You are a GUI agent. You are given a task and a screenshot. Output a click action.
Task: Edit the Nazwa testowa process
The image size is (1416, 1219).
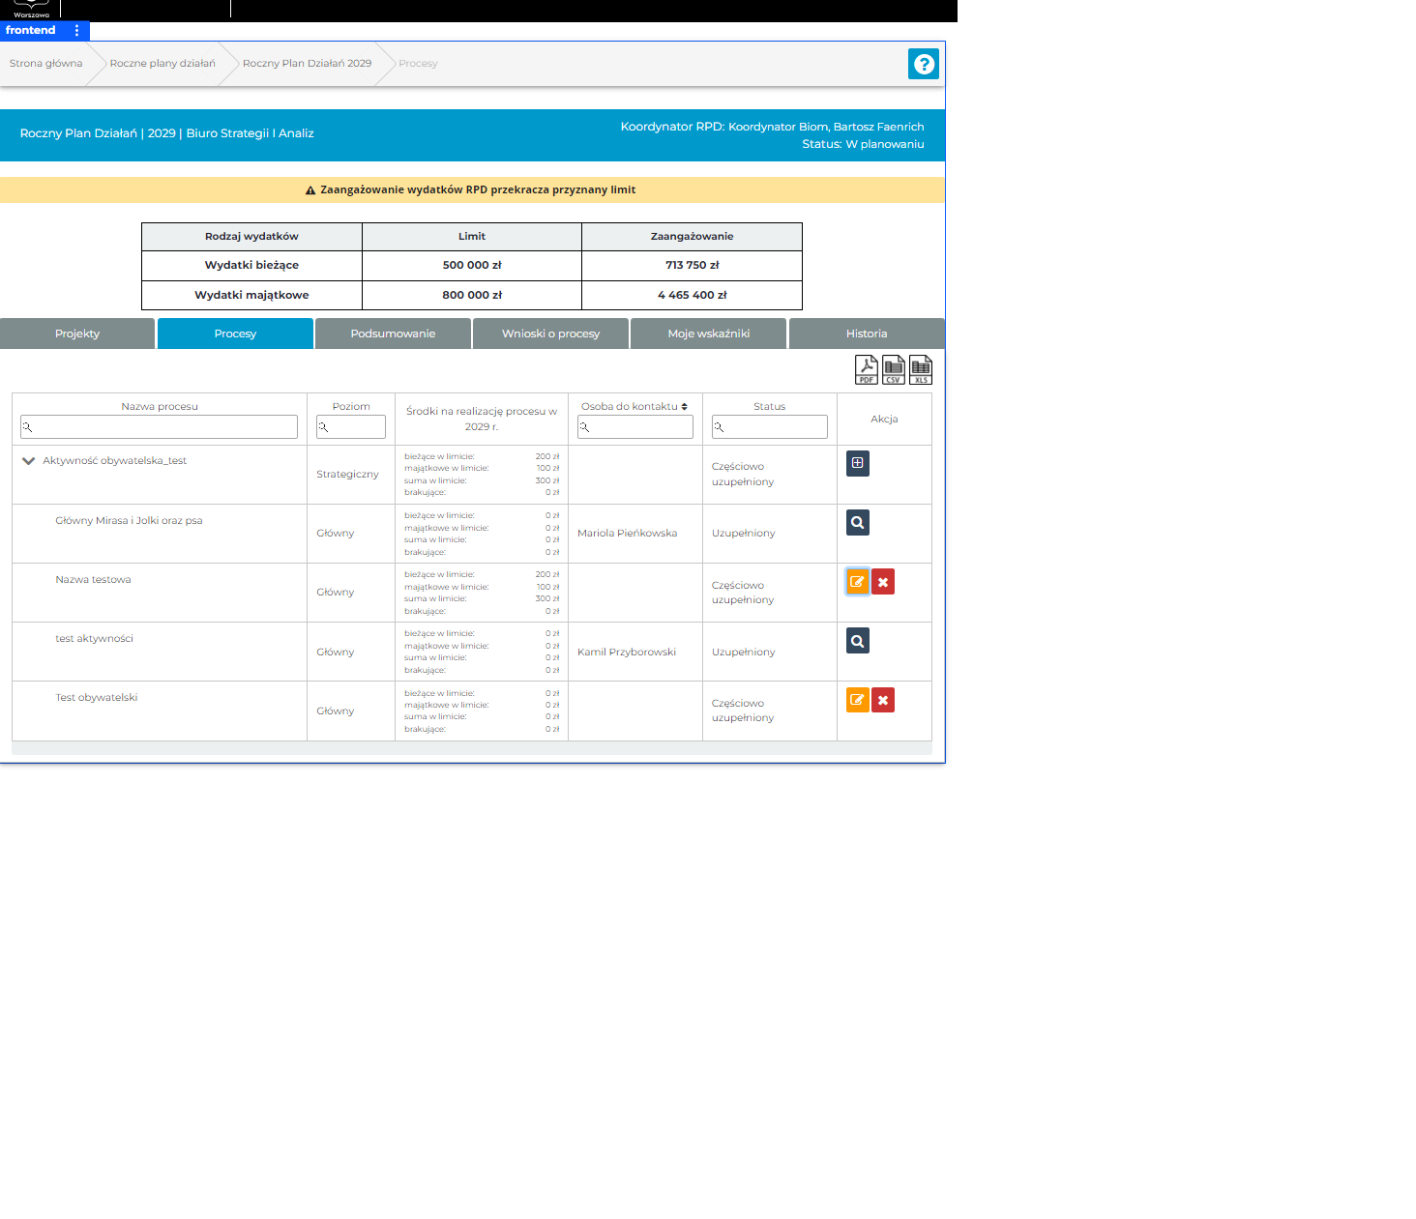coord(857,582)
